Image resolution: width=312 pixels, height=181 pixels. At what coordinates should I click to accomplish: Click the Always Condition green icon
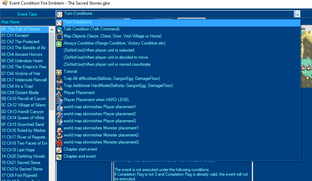(59, 43)
